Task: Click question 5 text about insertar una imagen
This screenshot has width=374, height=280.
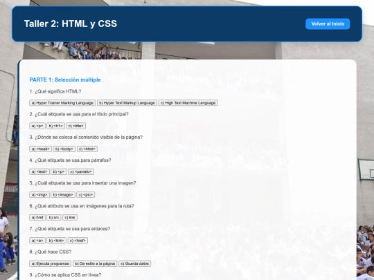Action: point(83,183)
